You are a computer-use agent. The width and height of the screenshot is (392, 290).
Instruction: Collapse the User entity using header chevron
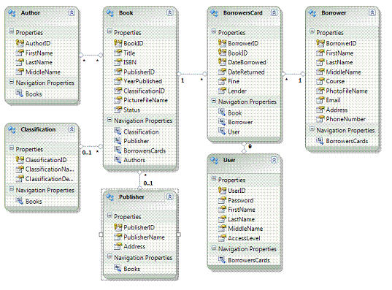point(274,160)
